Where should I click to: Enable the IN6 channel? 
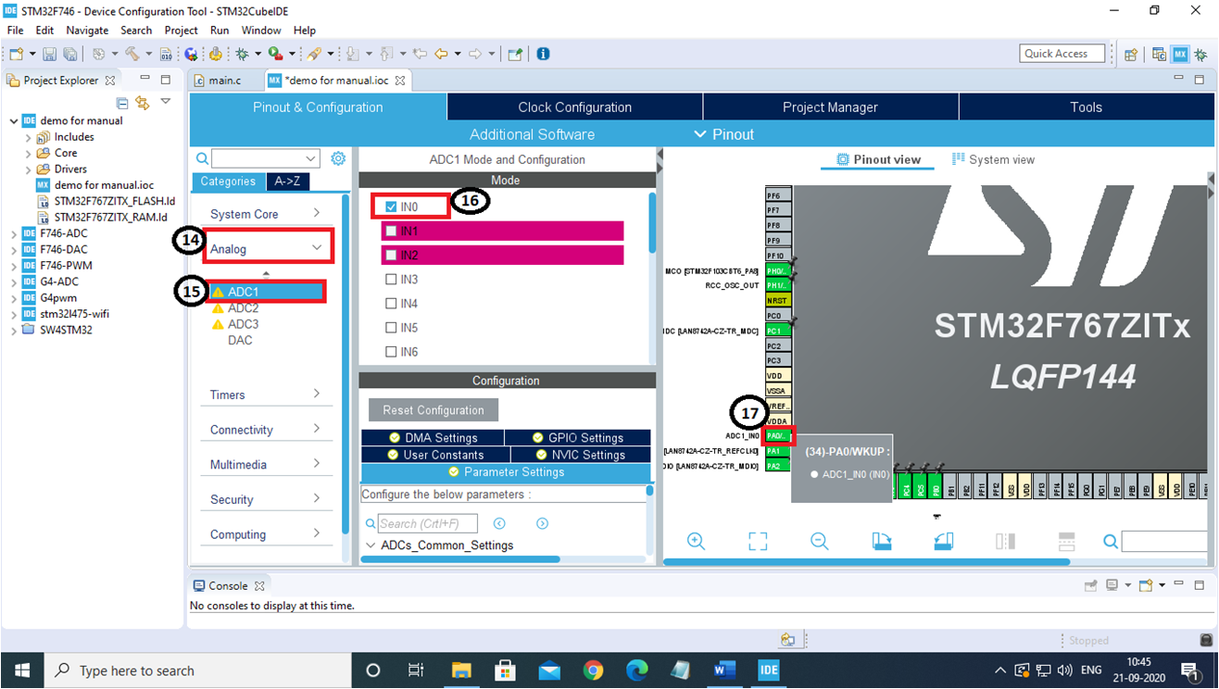[x=390, y=349]
